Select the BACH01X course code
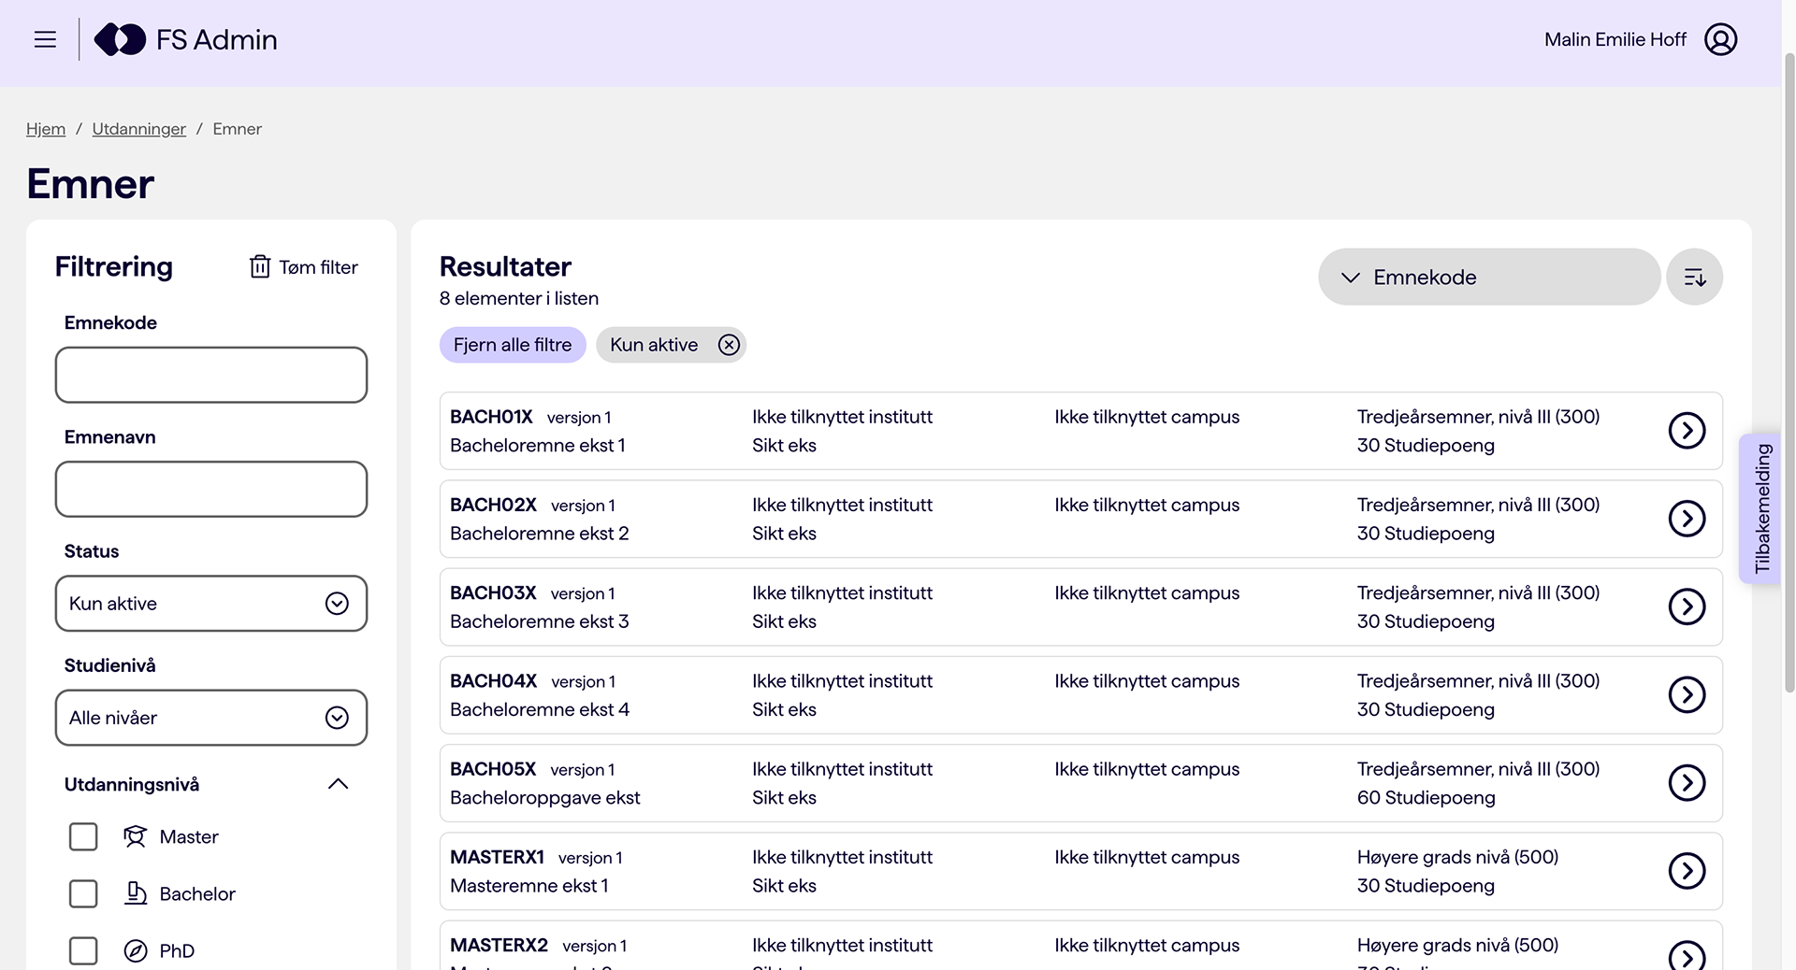This screenshot has height=970, width=1796. 491,417
